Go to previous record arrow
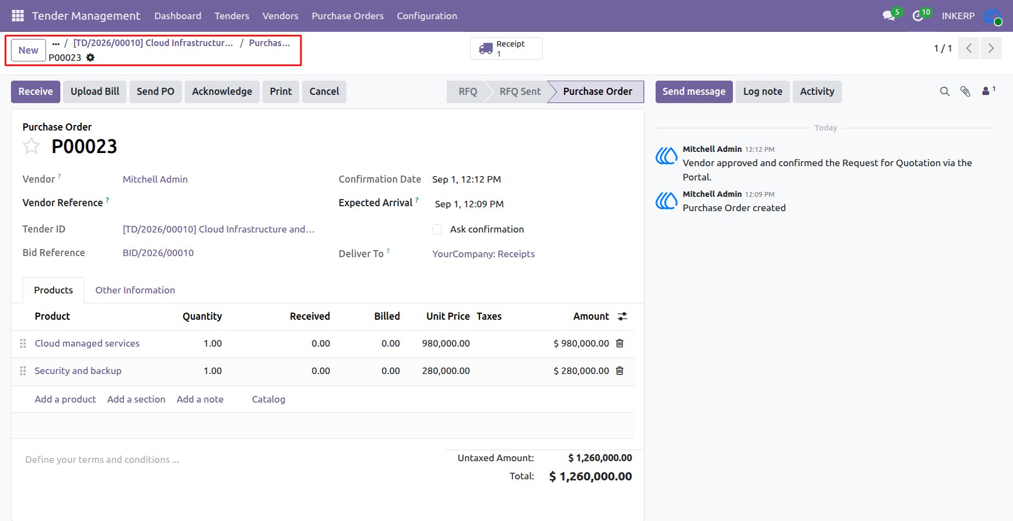1013x521 pixels. [x=969, y=48]
